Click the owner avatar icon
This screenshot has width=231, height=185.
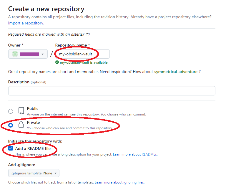point(15,54)
